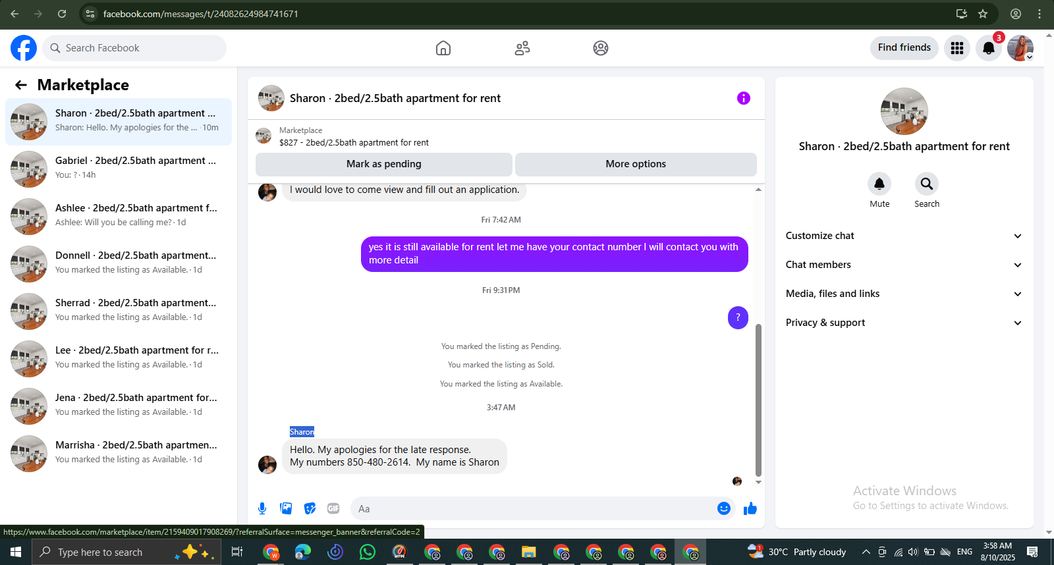Open Jena's conversation in the chat list
This screenshot has height=565, width=1054.
(119, 406)
